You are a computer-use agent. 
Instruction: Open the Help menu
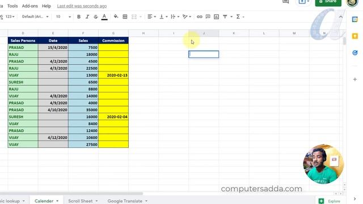point(47,6)
